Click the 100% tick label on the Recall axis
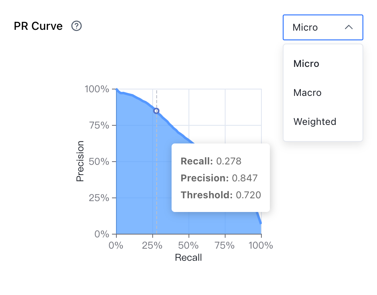Screen dimensions: 377x295 261,245
